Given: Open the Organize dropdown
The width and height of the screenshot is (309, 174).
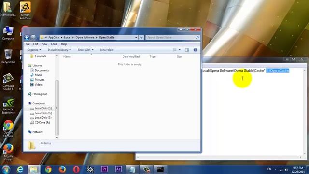Looking at the screenshot, I should 34,50.
